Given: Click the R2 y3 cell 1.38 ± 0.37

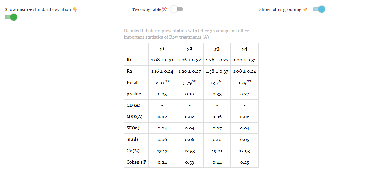Looking at the screenshot, I should (x=217, y=71).
